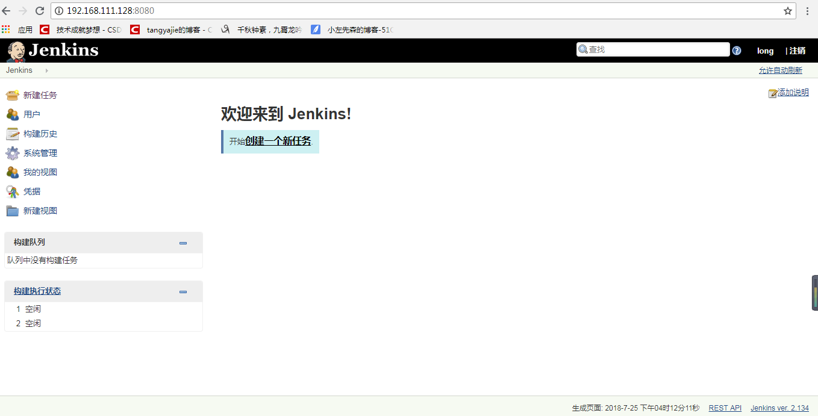This screenshot has height=416, width=818.
Task: Expand the Jenkins breadcrumb arrow menu
Action: (47, 70)
